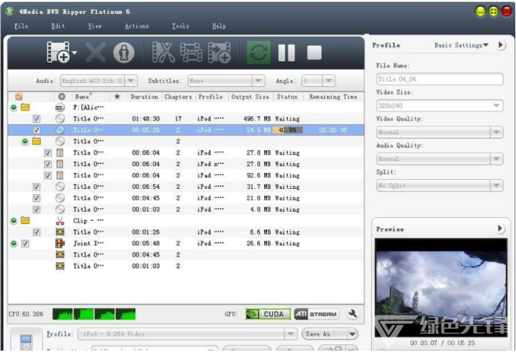516x352 pixels.
Task: Open the Split dropdown
Action: [440, 185]
